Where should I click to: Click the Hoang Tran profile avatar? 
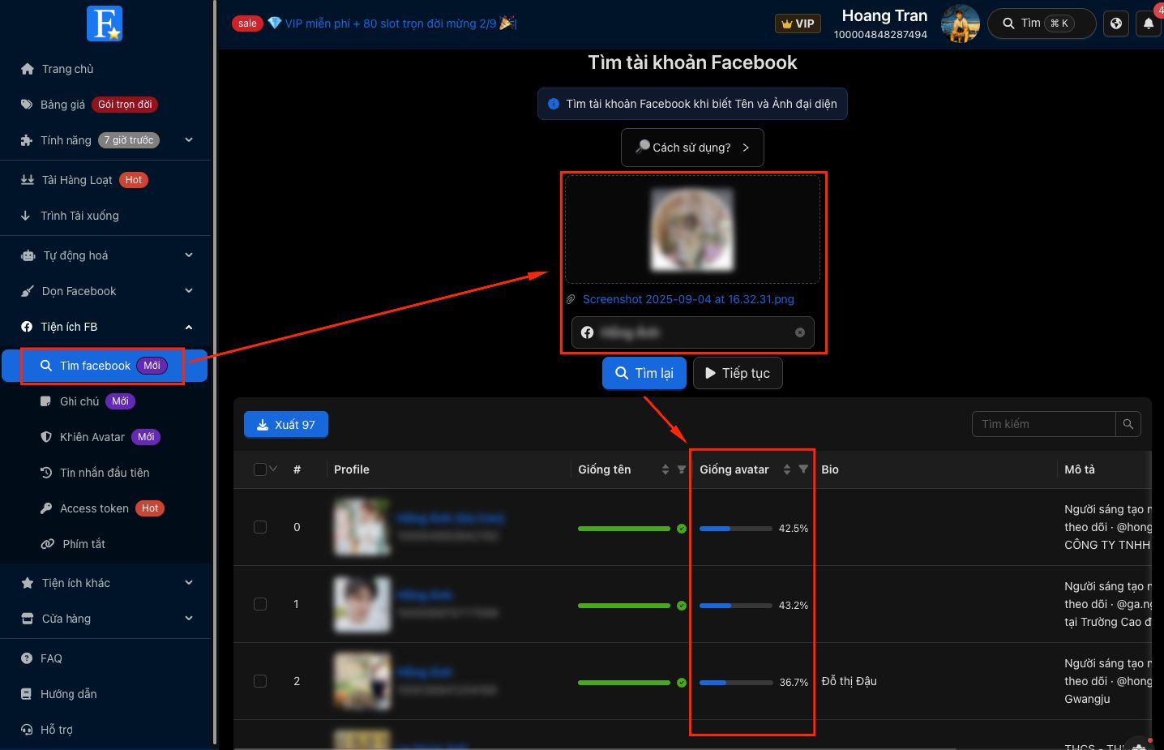tap(961, 24)
